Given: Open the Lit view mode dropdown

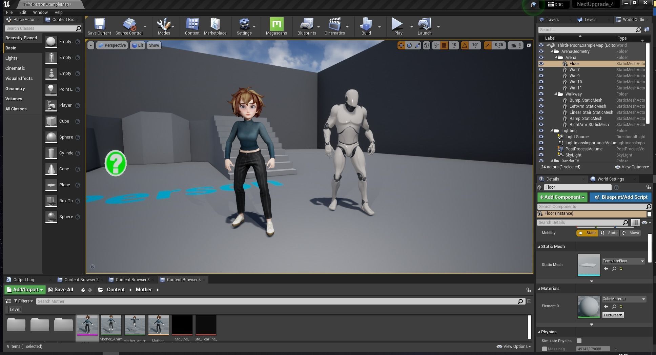Looking at the screenshot, I should tap(138, 45).
